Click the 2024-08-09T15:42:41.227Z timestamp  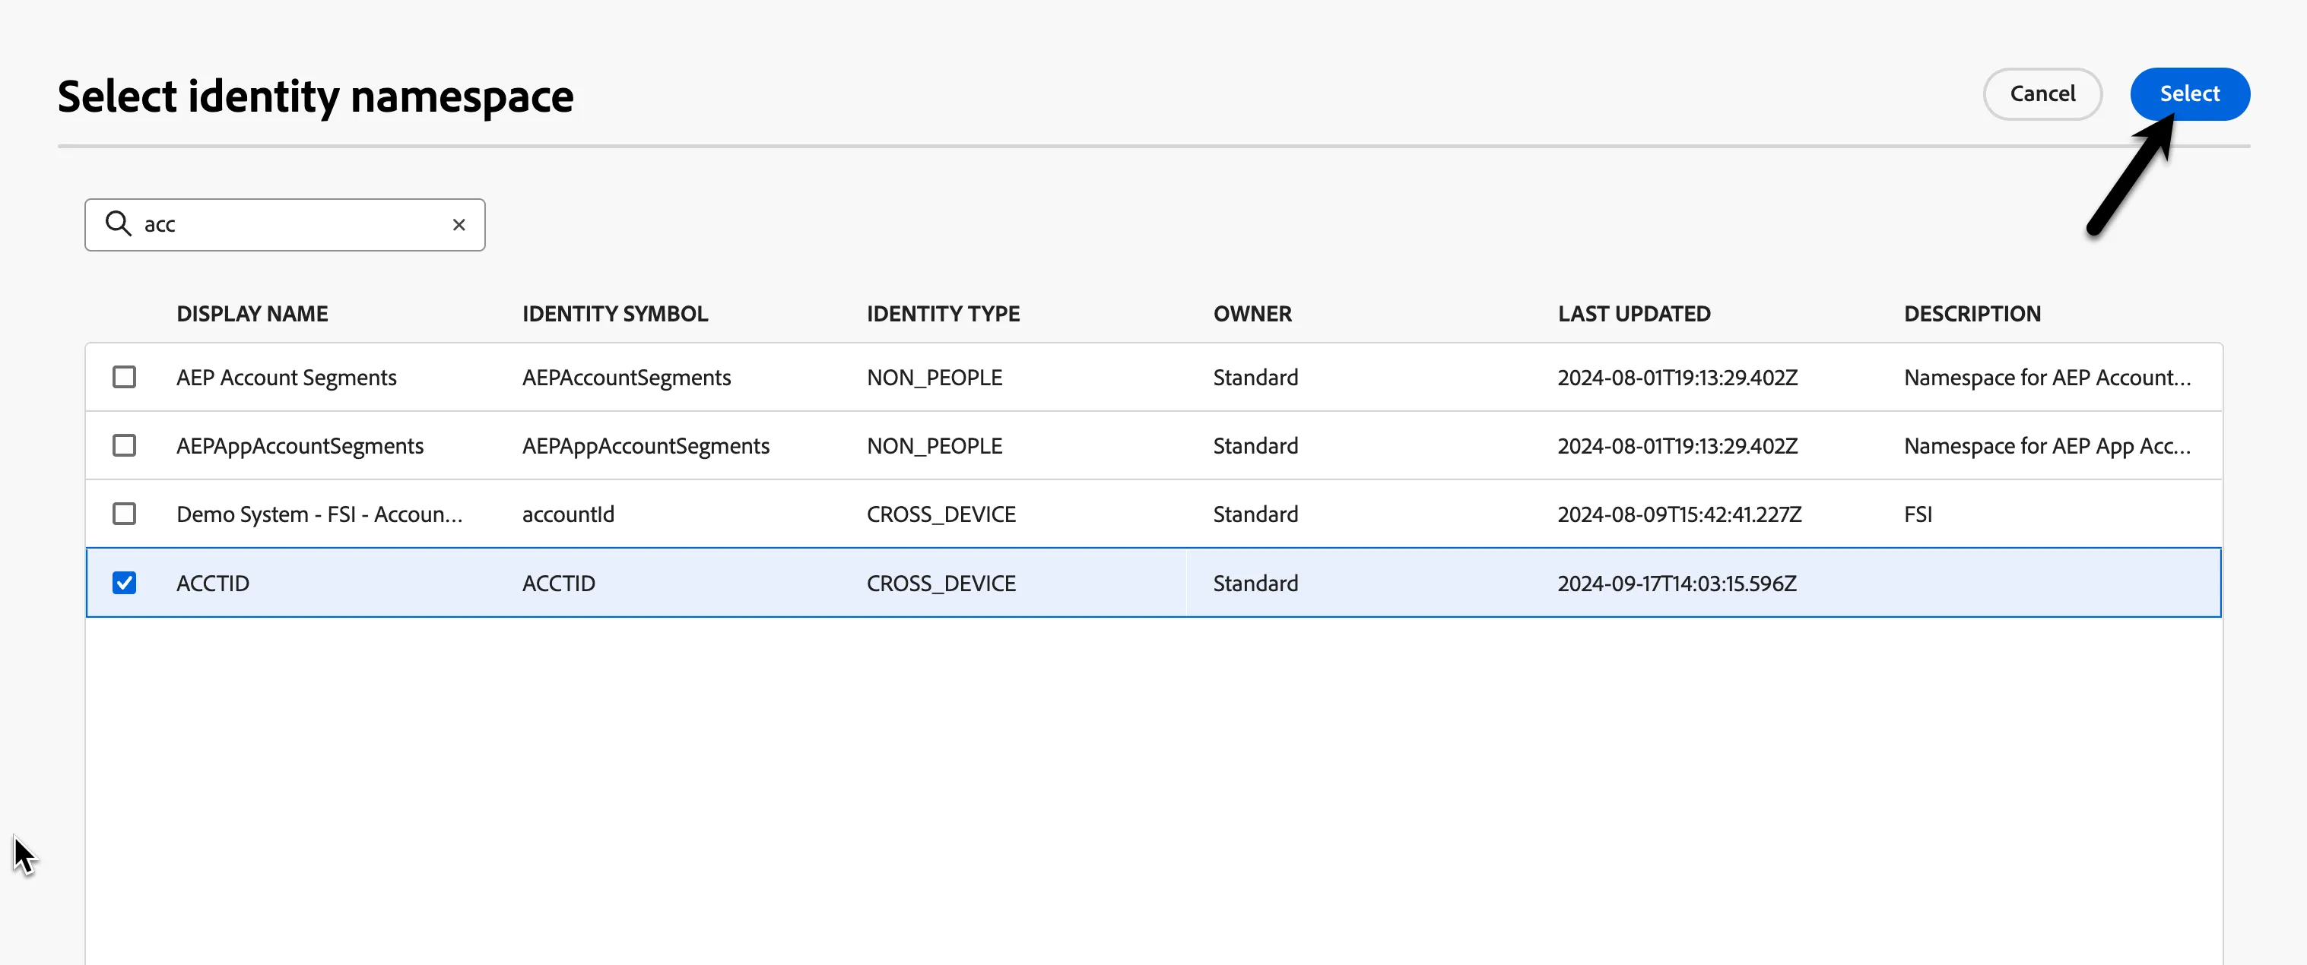(1679, 514)
